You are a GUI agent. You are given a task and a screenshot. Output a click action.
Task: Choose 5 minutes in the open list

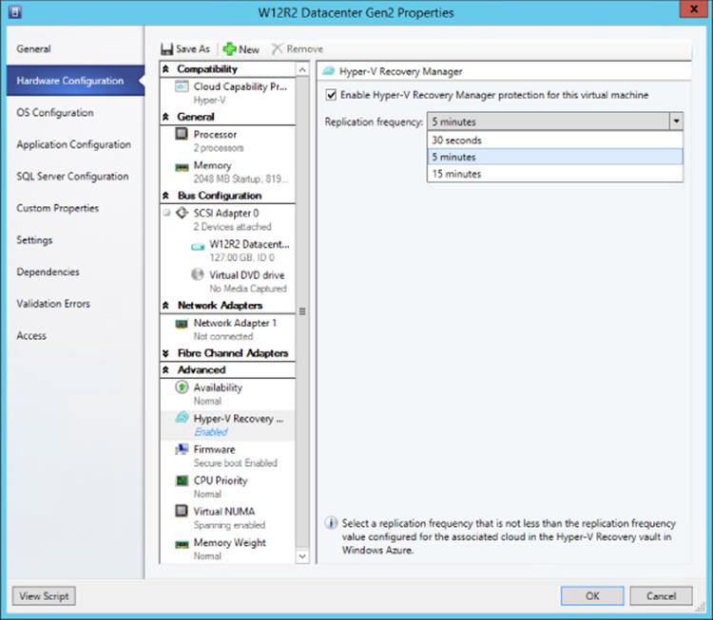(555, 157)
